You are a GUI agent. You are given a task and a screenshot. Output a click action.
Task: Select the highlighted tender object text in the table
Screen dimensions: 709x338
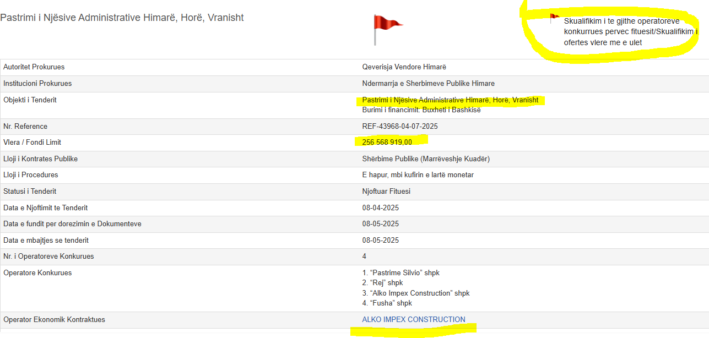click(x=450, y=100)
